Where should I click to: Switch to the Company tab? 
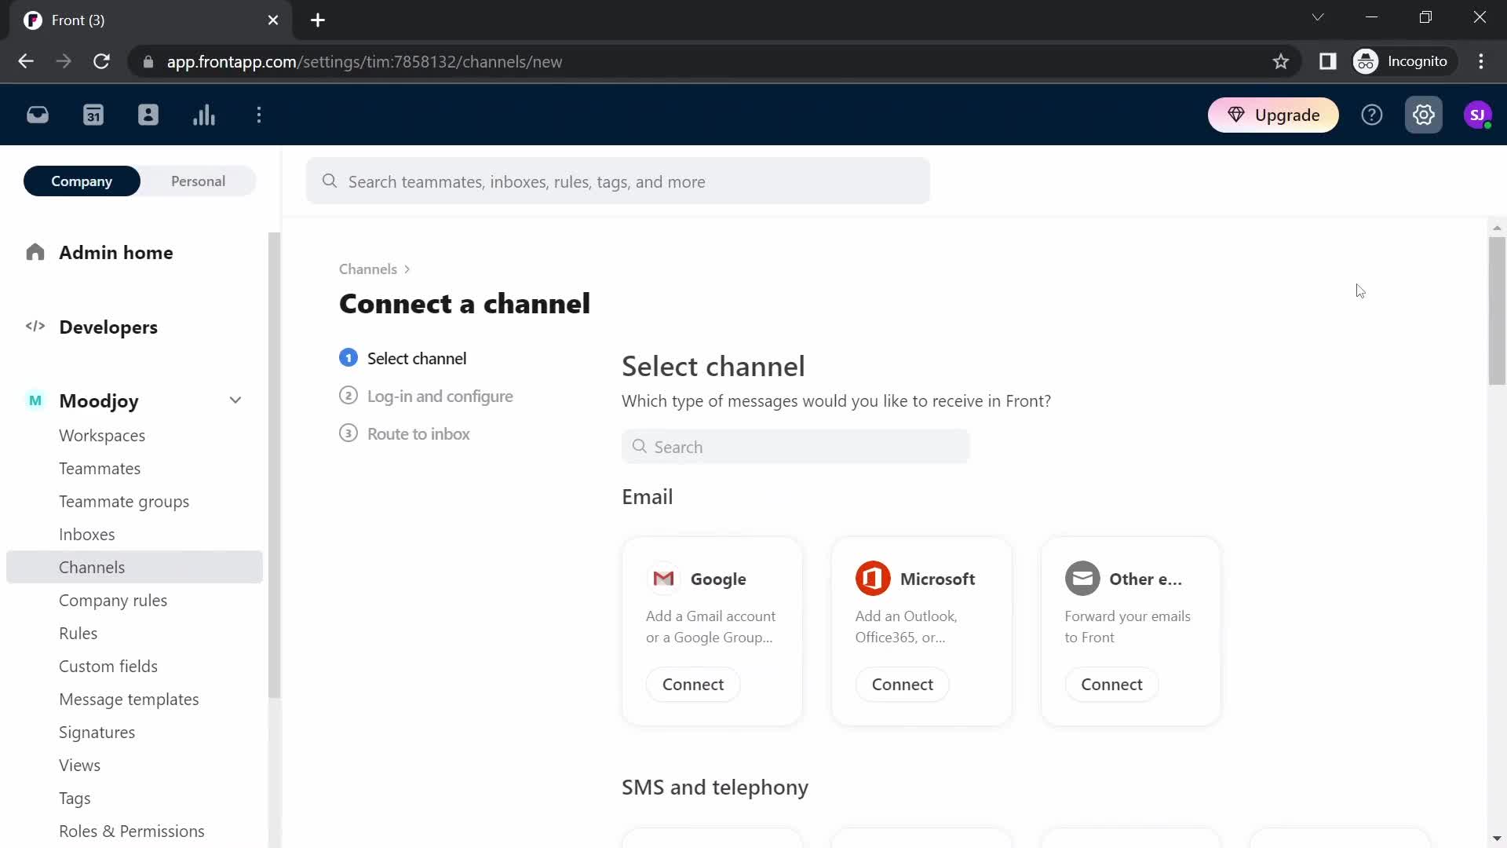coord(82,181)
